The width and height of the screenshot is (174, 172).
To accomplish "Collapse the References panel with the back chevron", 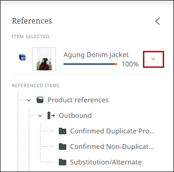I will pyautogui.click(x=158, y=21).
